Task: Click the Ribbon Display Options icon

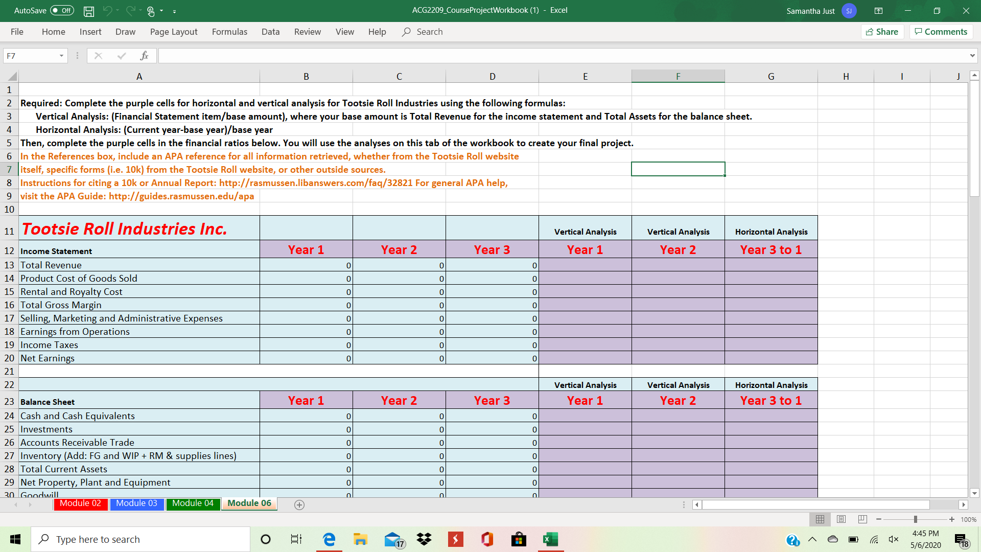Action: pyautogui.click(x=878, y=11)
